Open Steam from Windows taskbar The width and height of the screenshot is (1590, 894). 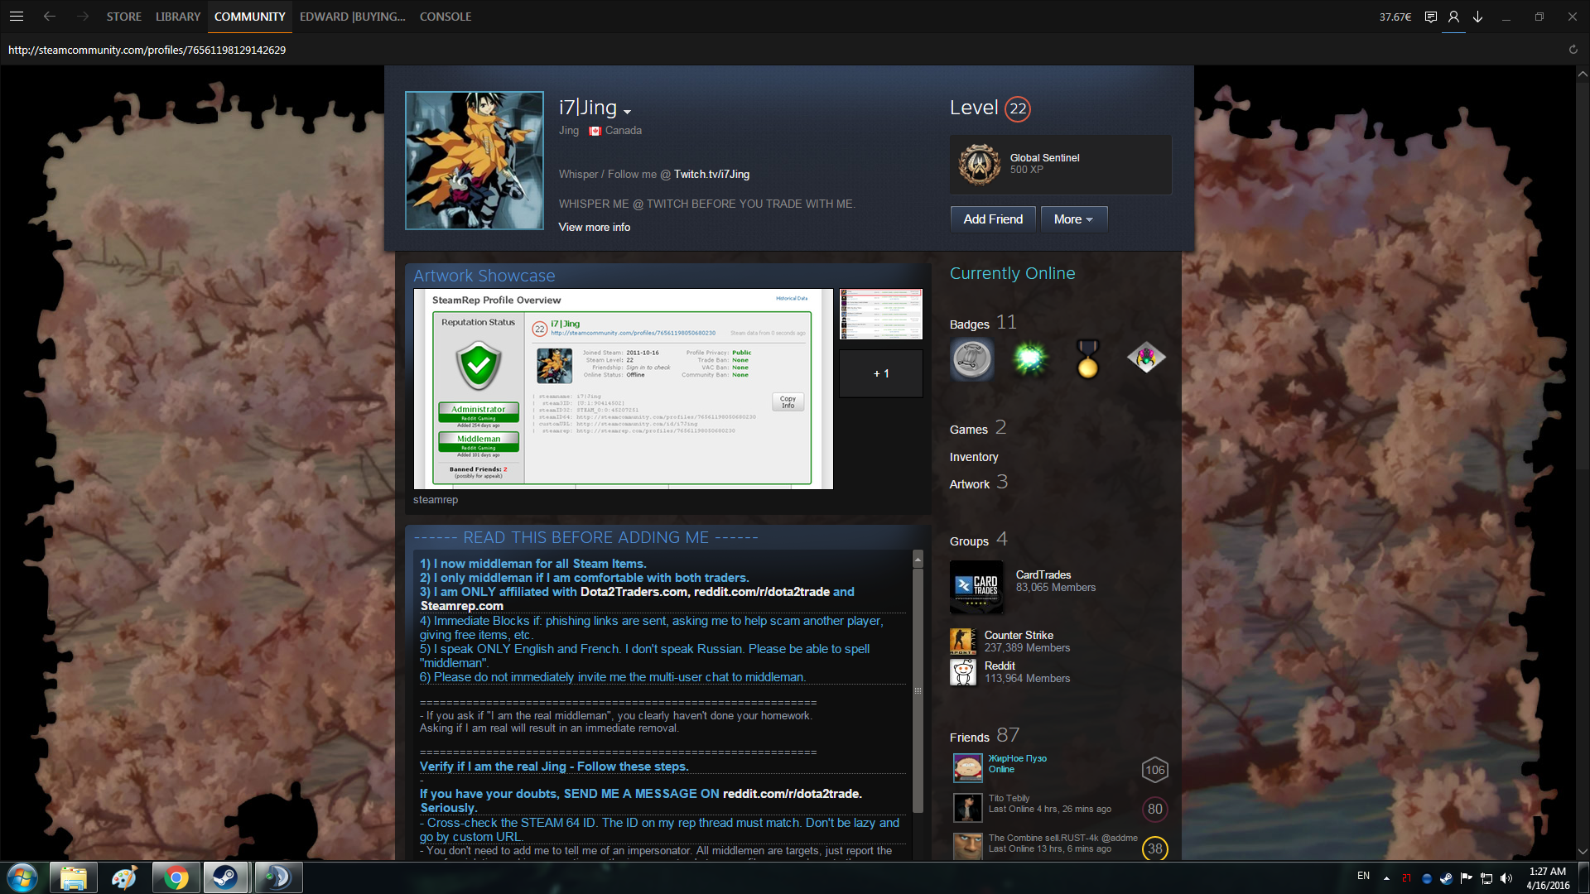point(225,877)
